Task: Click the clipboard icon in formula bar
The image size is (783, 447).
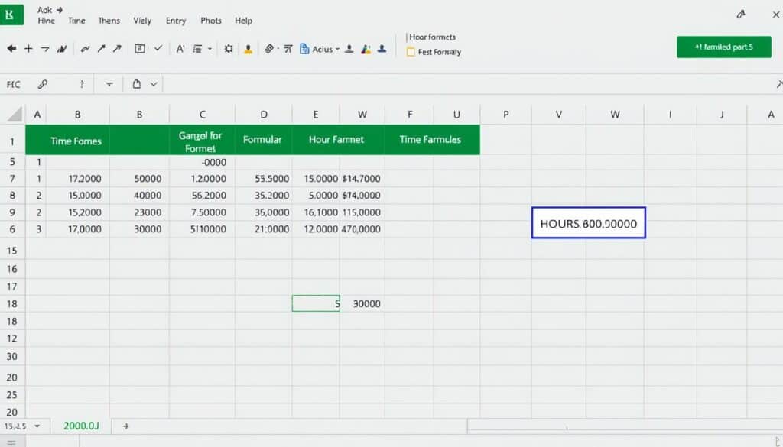Action: (x=136, y=84)
